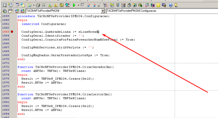Click the 'begin' keyword on line 1574
Screen dimensions: 218x118
[22, 75]
